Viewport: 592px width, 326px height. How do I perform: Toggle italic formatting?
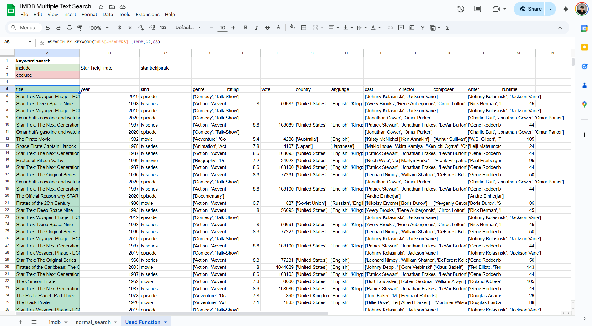pyautogui.click(x=257, y=28)
